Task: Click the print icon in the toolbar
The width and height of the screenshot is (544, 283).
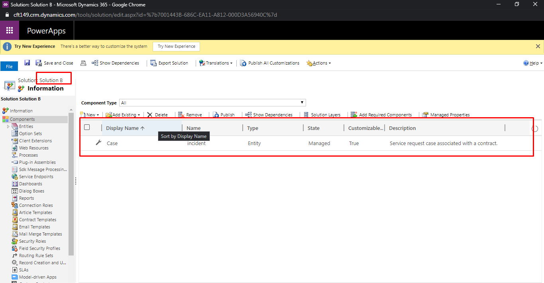Action: tap(83, 63)
